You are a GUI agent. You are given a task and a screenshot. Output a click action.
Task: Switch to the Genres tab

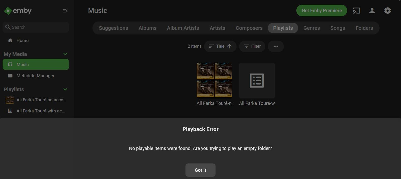[x=312, y=28]
